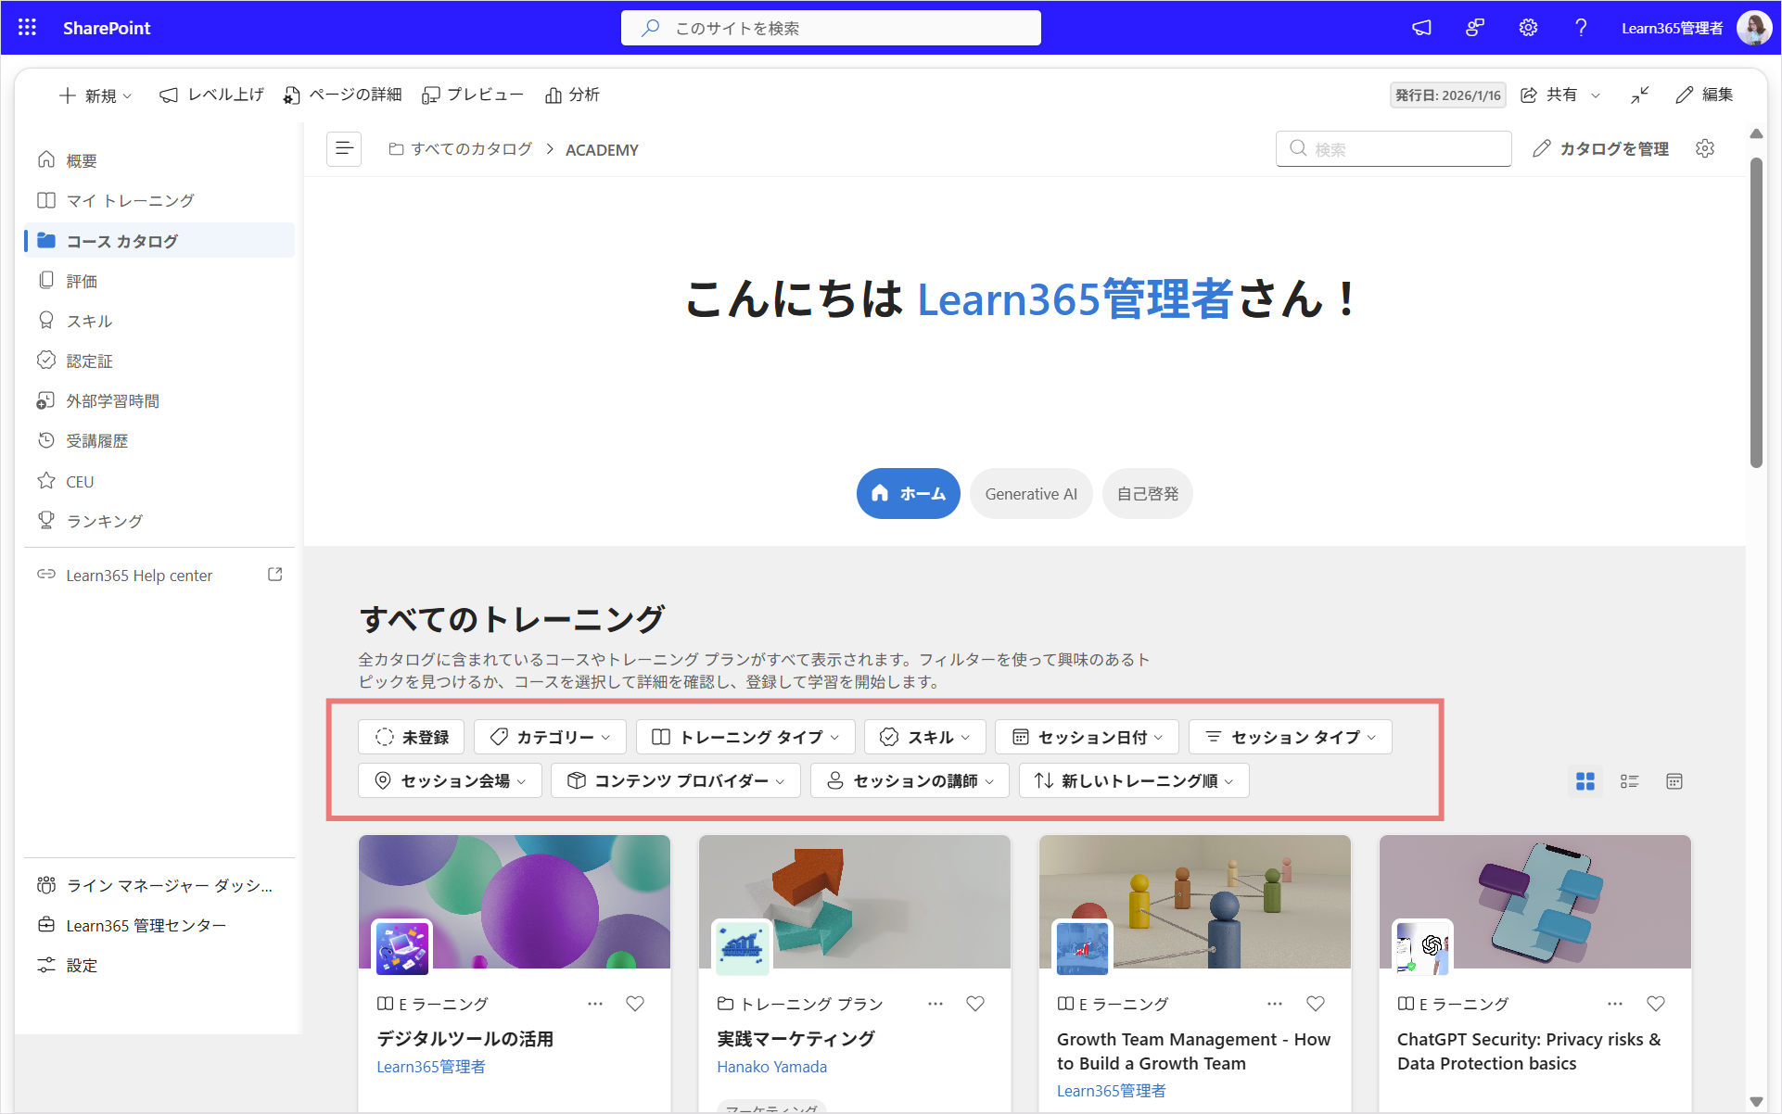Click the catalog 検索 search field
Screen dimensions: 1782x1114
[1394, 148]
